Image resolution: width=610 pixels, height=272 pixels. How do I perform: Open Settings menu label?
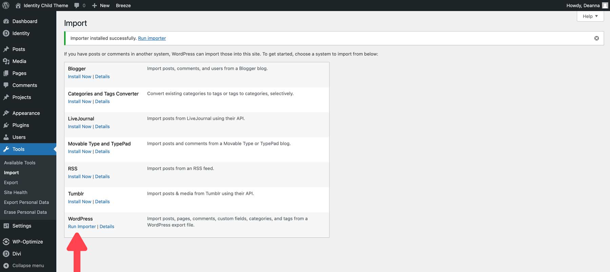pos(22,226)
